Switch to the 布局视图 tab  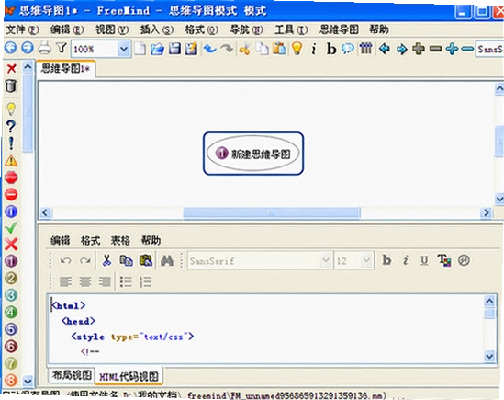[x=72, y=375]
